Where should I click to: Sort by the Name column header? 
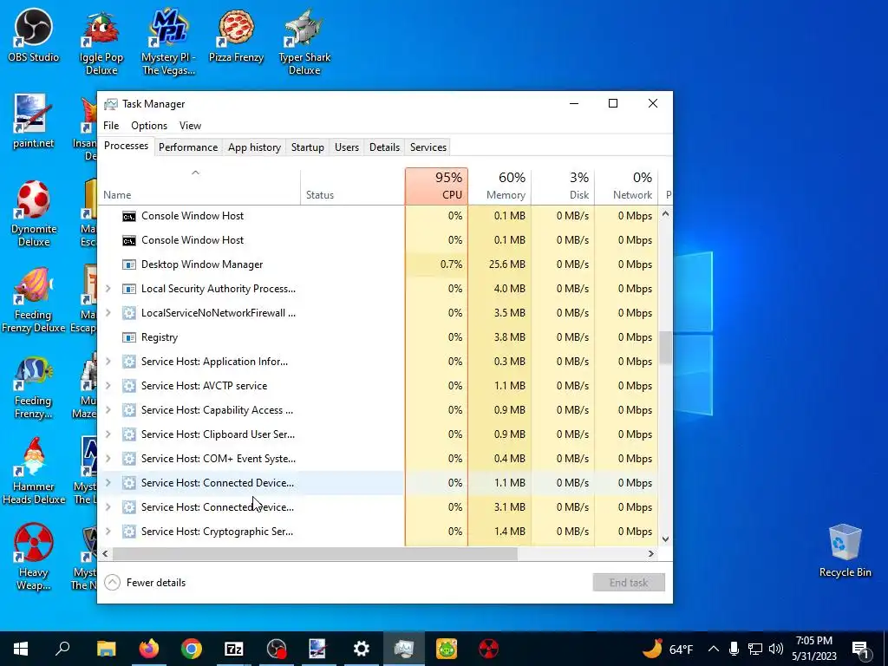click(x=199, y=186)
